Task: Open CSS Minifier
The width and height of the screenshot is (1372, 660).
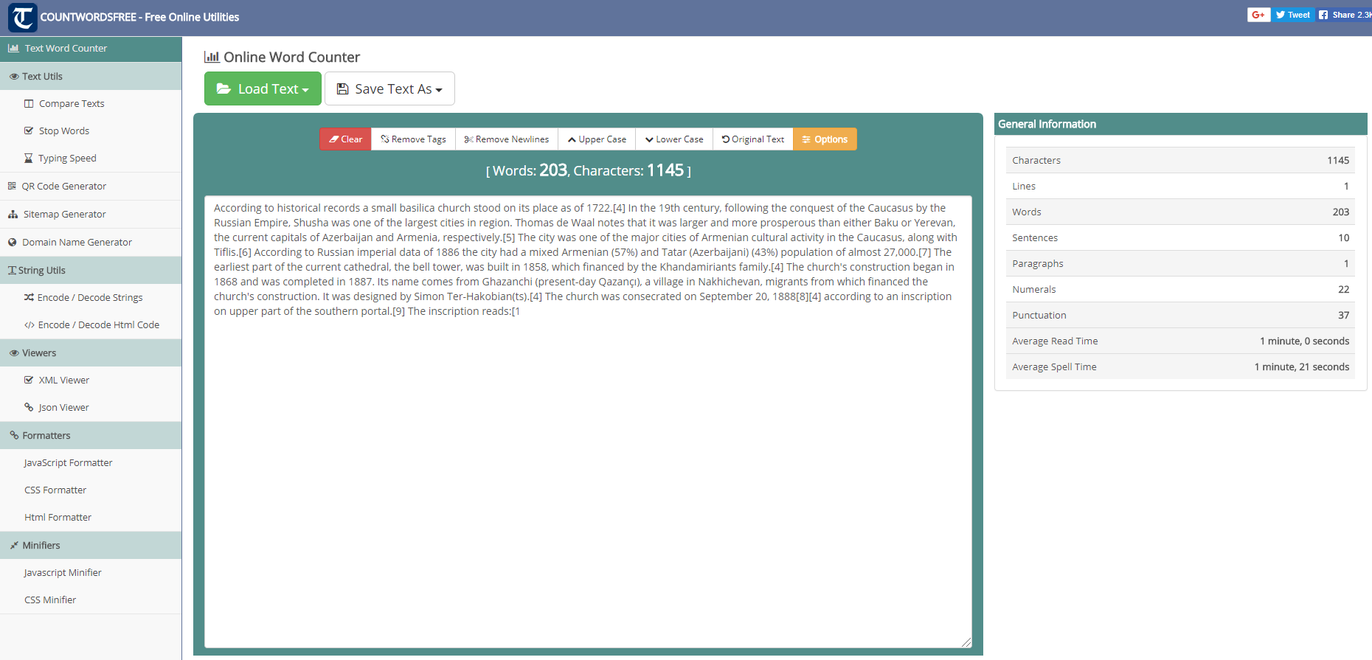Action: tap(50, 600)
